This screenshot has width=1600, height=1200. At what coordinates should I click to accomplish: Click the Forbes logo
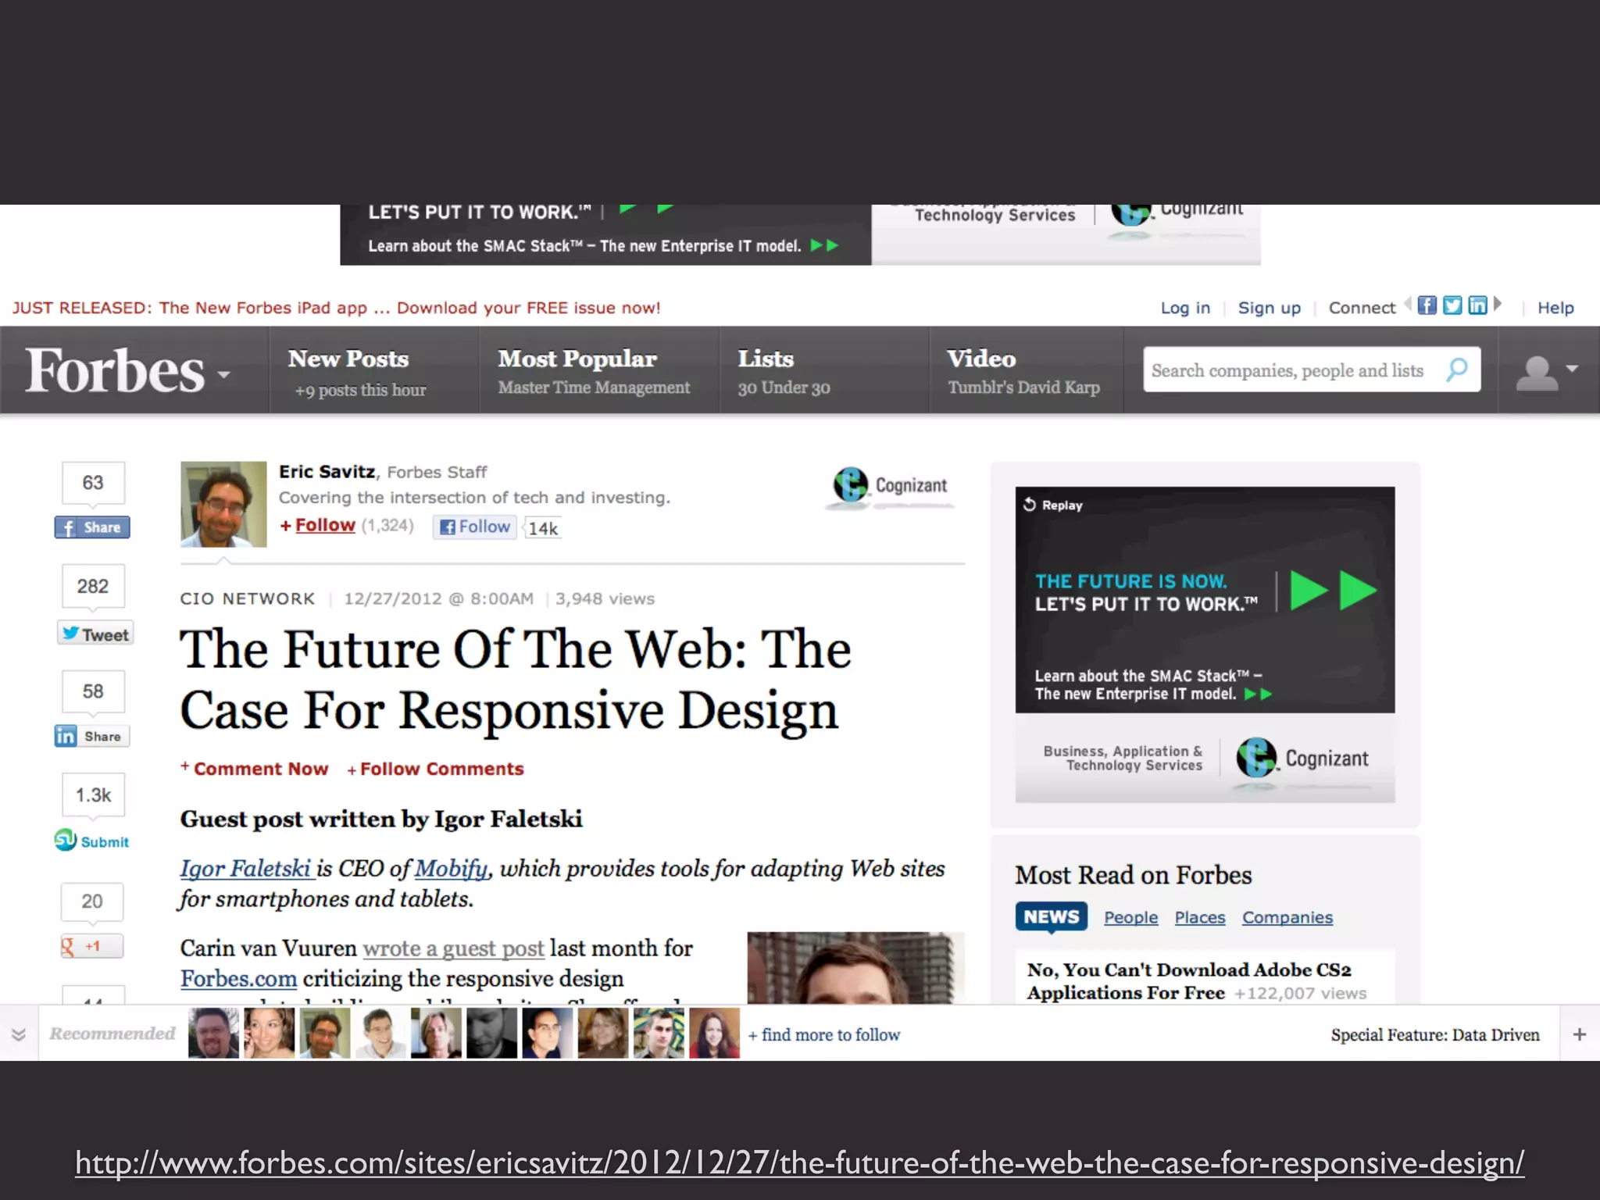115,370
